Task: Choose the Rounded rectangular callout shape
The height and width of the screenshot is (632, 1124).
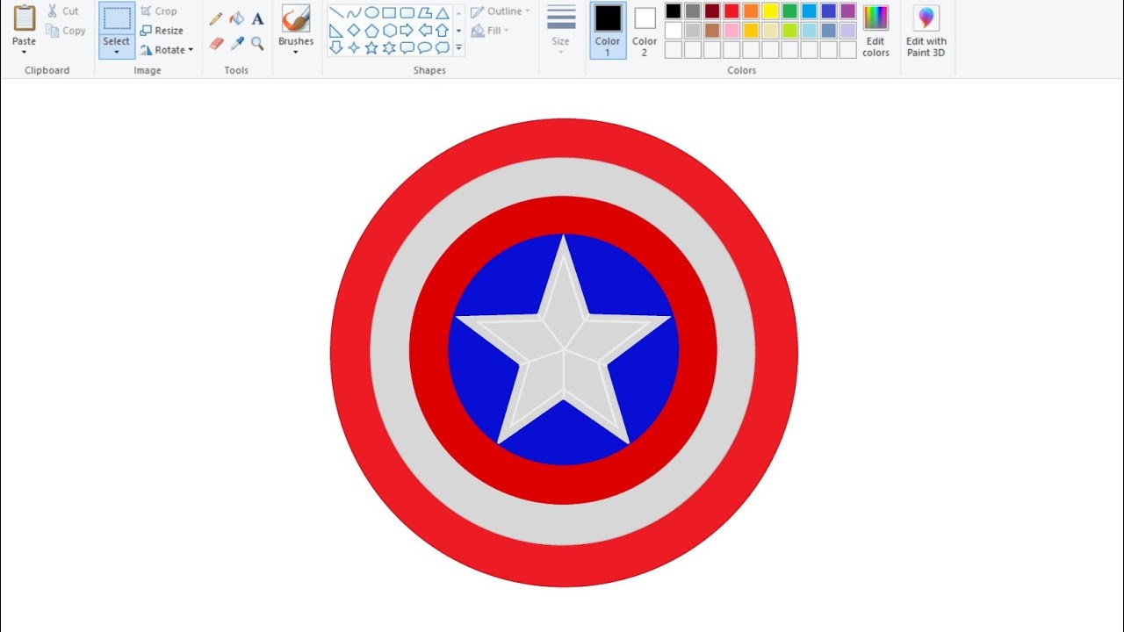Action: pyautogui.click(x=407, y=47)
